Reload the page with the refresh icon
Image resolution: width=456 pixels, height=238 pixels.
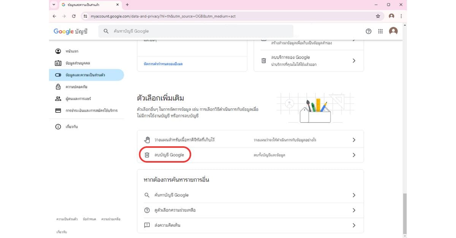tap(74, 16)
